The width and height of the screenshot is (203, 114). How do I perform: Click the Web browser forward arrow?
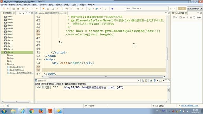[x=187, y=17]
